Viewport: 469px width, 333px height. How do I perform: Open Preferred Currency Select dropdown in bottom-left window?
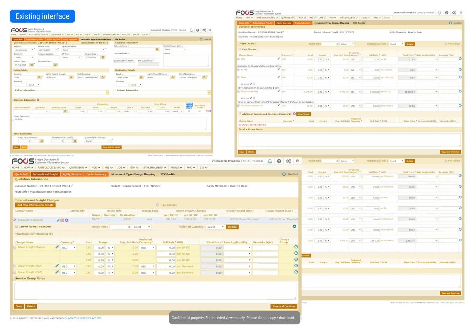pyautogui.click(x=215, y=227)
